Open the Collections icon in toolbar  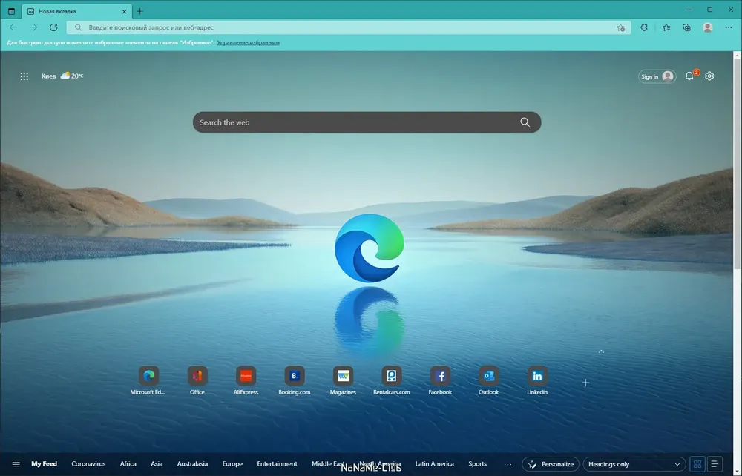[x=686, y=27]
